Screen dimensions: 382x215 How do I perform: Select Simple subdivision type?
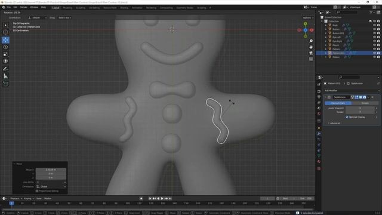tap(365, 103)
